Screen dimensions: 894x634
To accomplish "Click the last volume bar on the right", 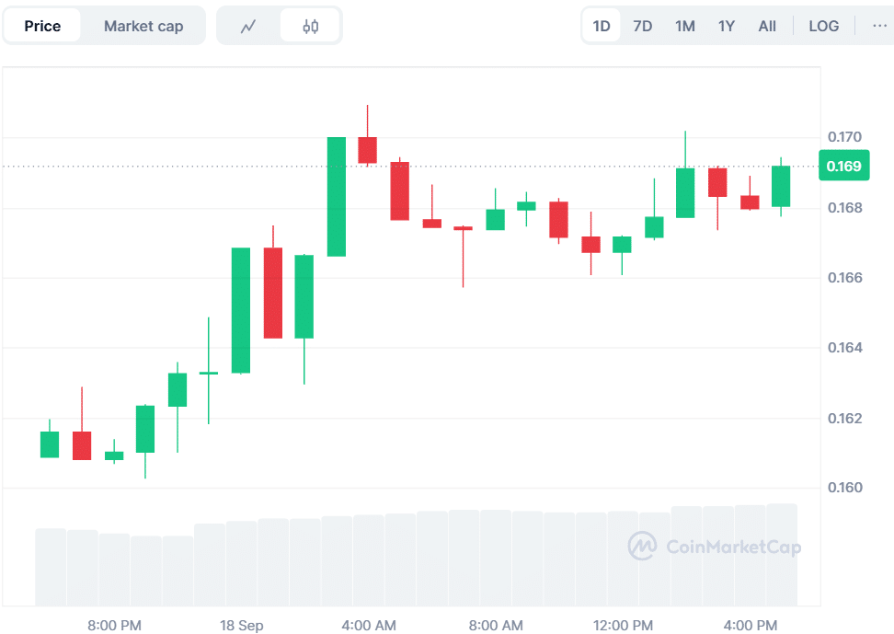I will click(x=782, y=554).
